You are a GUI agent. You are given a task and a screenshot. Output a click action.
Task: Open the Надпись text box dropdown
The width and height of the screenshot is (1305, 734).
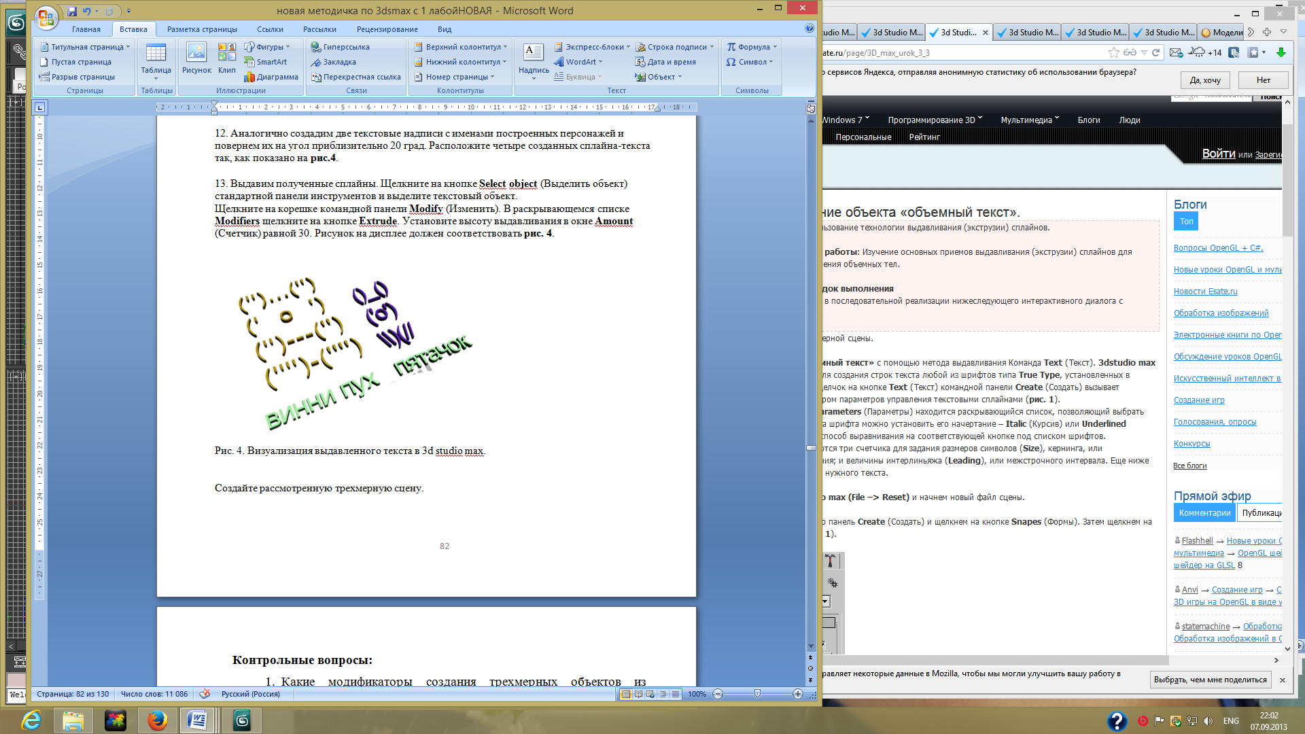[x=534, y=61]
